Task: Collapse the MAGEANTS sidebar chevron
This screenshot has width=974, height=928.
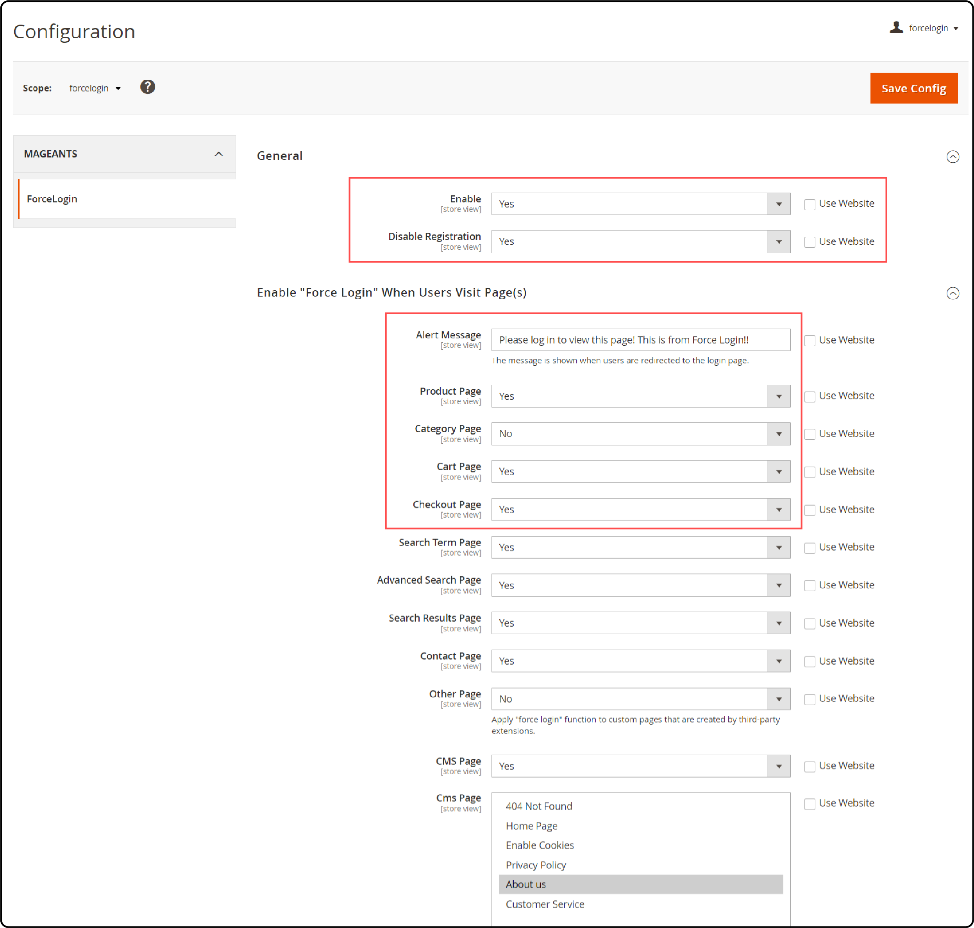Action: [x=219, y=154]
